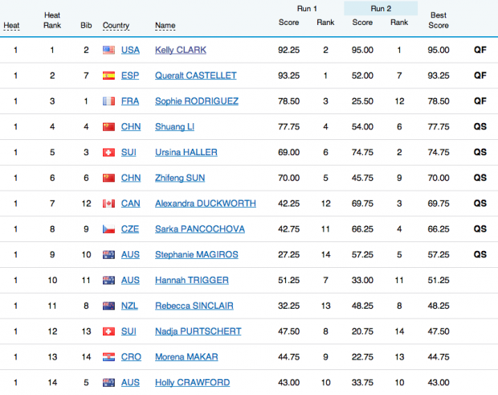Screen dimensions: 498x395
Task: Click the Canada flag icon
Action: click(x=109, y=204)
